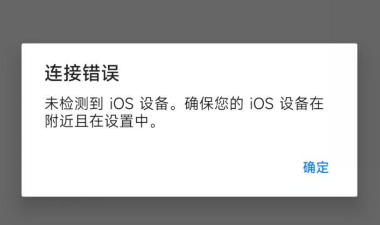Click the 错误 characters in the title
Image resolution: width=380 pixels, height=225 pixels.
(x=101, y=73)
